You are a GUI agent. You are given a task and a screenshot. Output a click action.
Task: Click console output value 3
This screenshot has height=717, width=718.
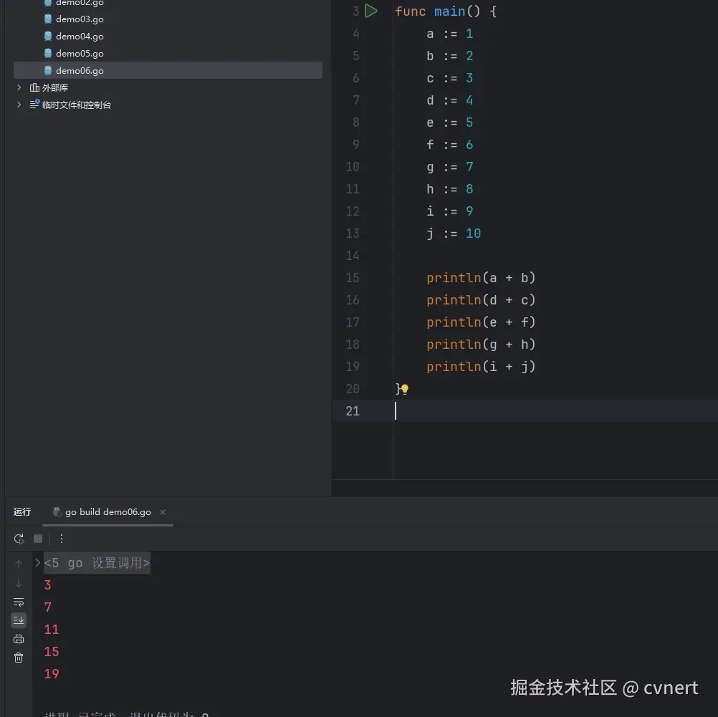coord(47,585)
